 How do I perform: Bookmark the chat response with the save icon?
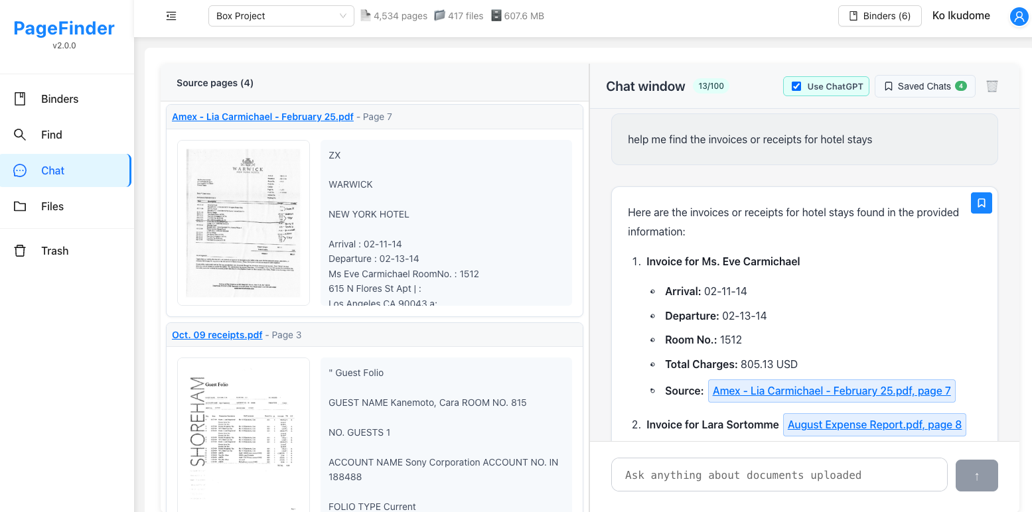click(x=982, y=203)
